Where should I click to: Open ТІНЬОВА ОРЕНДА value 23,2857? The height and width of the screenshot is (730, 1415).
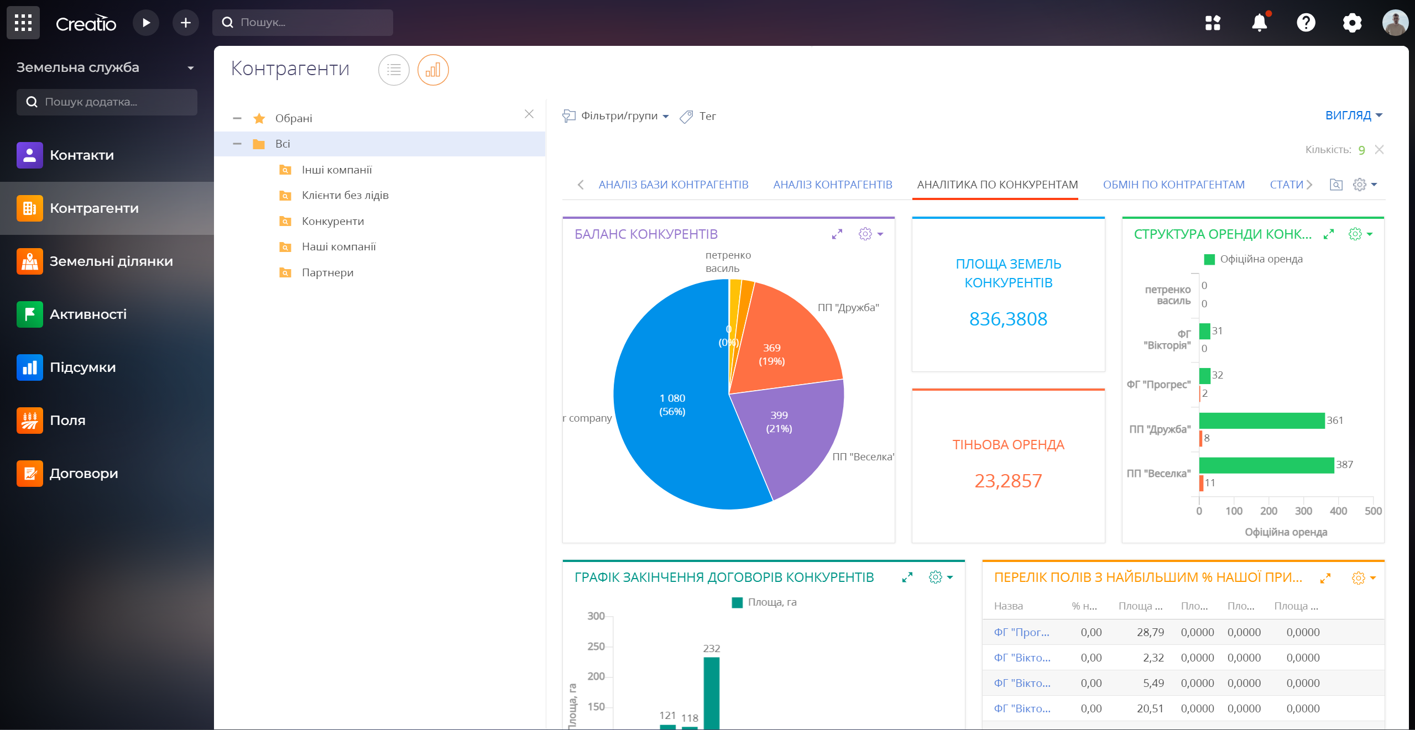1008,481
